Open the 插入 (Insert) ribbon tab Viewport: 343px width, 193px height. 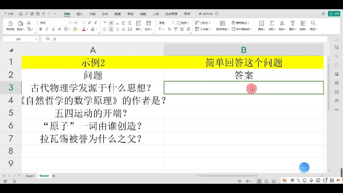tap(79, 14)
